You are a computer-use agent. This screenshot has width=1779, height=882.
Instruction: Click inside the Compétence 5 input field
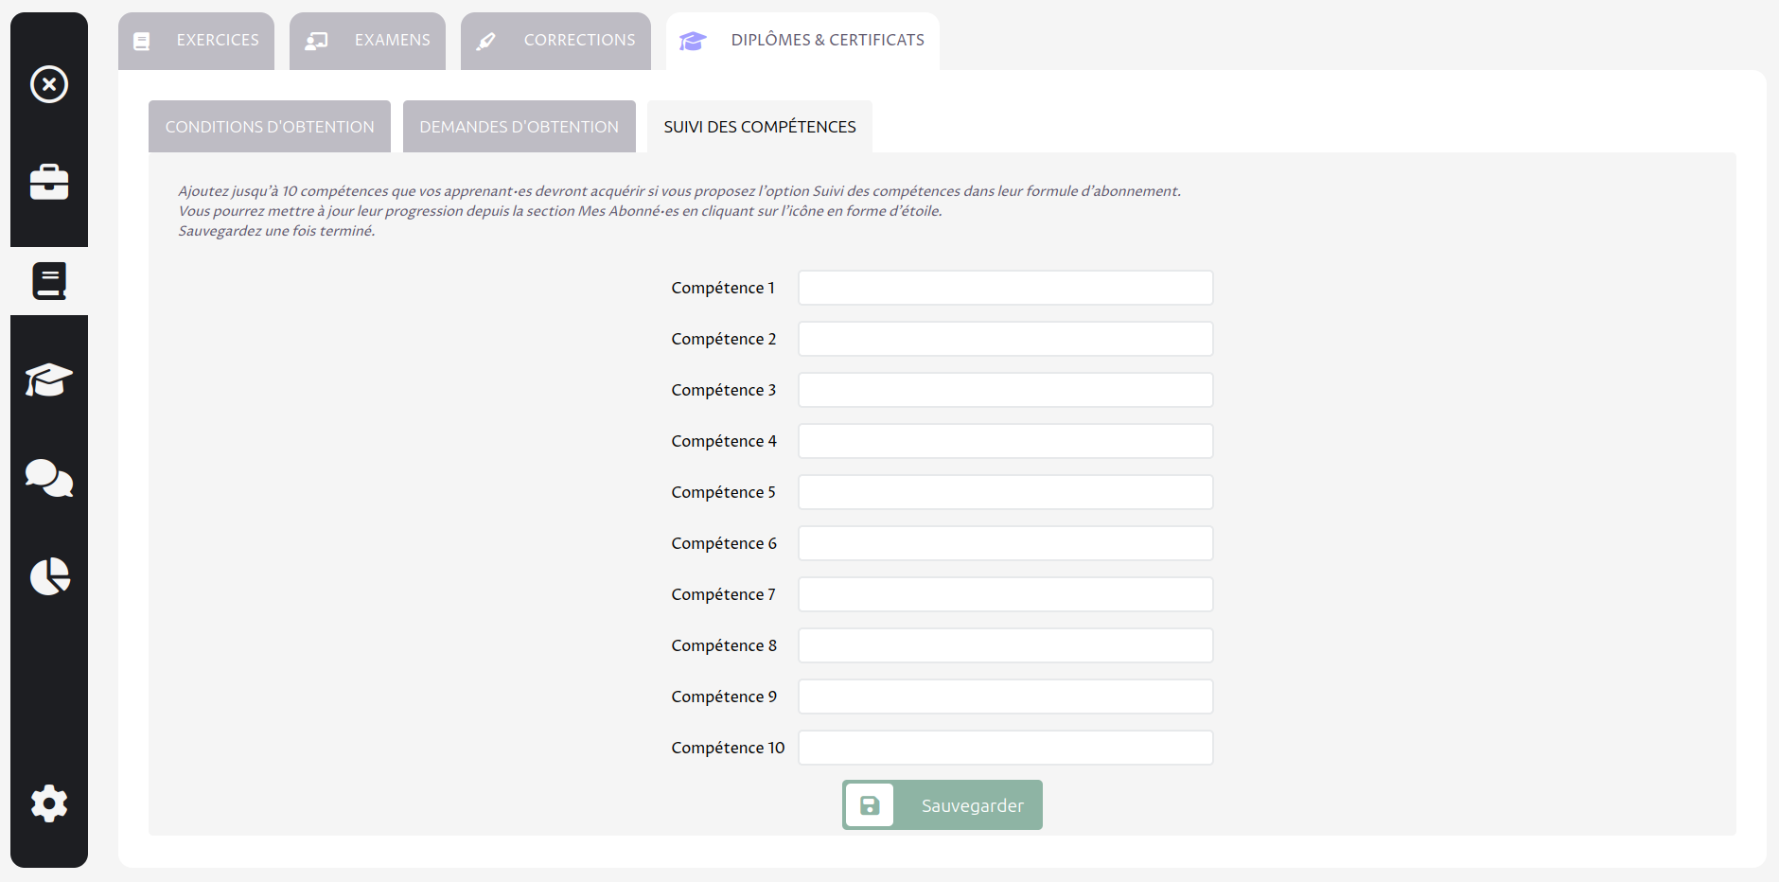click(x=1005, y=492)
